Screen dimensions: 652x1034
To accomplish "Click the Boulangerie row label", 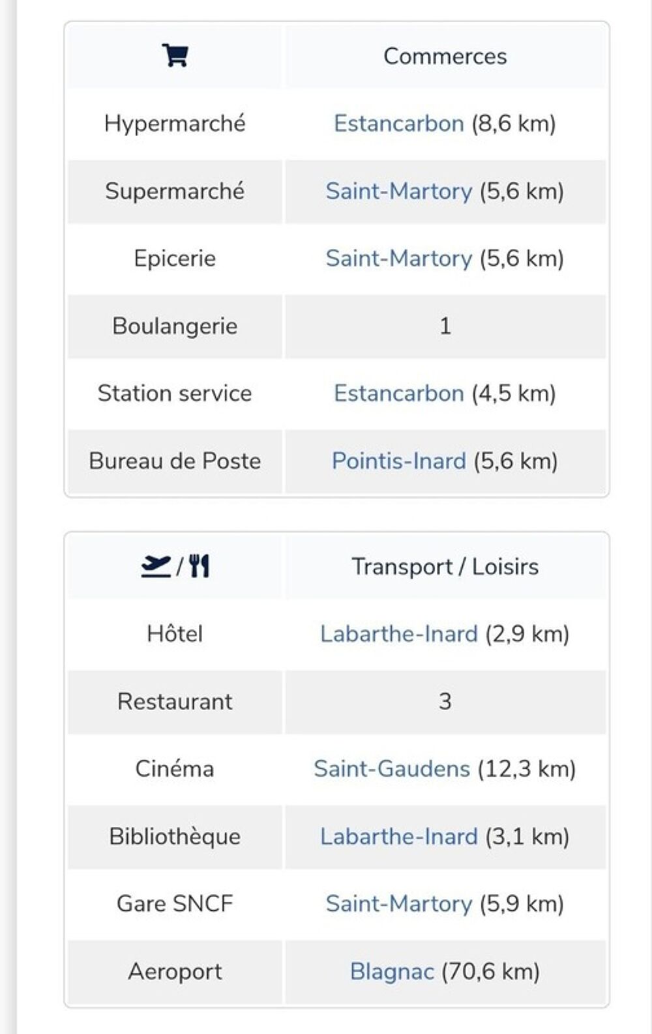I will coord(175,326).
